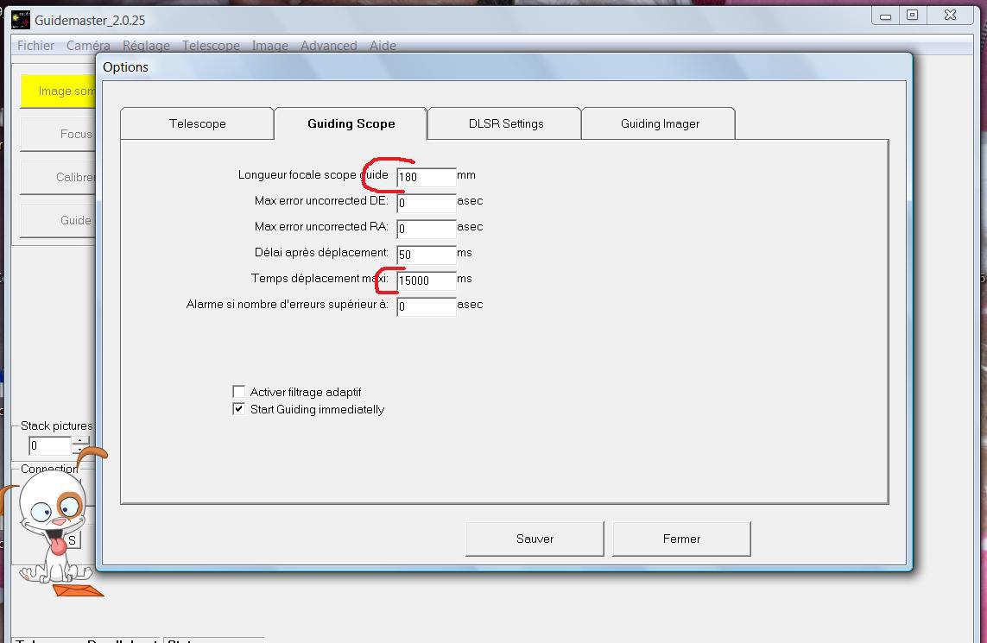The image size is (987, 643).
Task: Open the Telescope menu in menu bar
Action: [211, 45]
